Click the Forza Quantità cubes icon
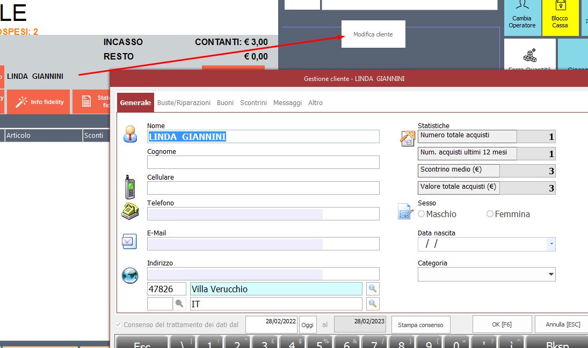This screenshot has height=348, width=588. point(530,56)
